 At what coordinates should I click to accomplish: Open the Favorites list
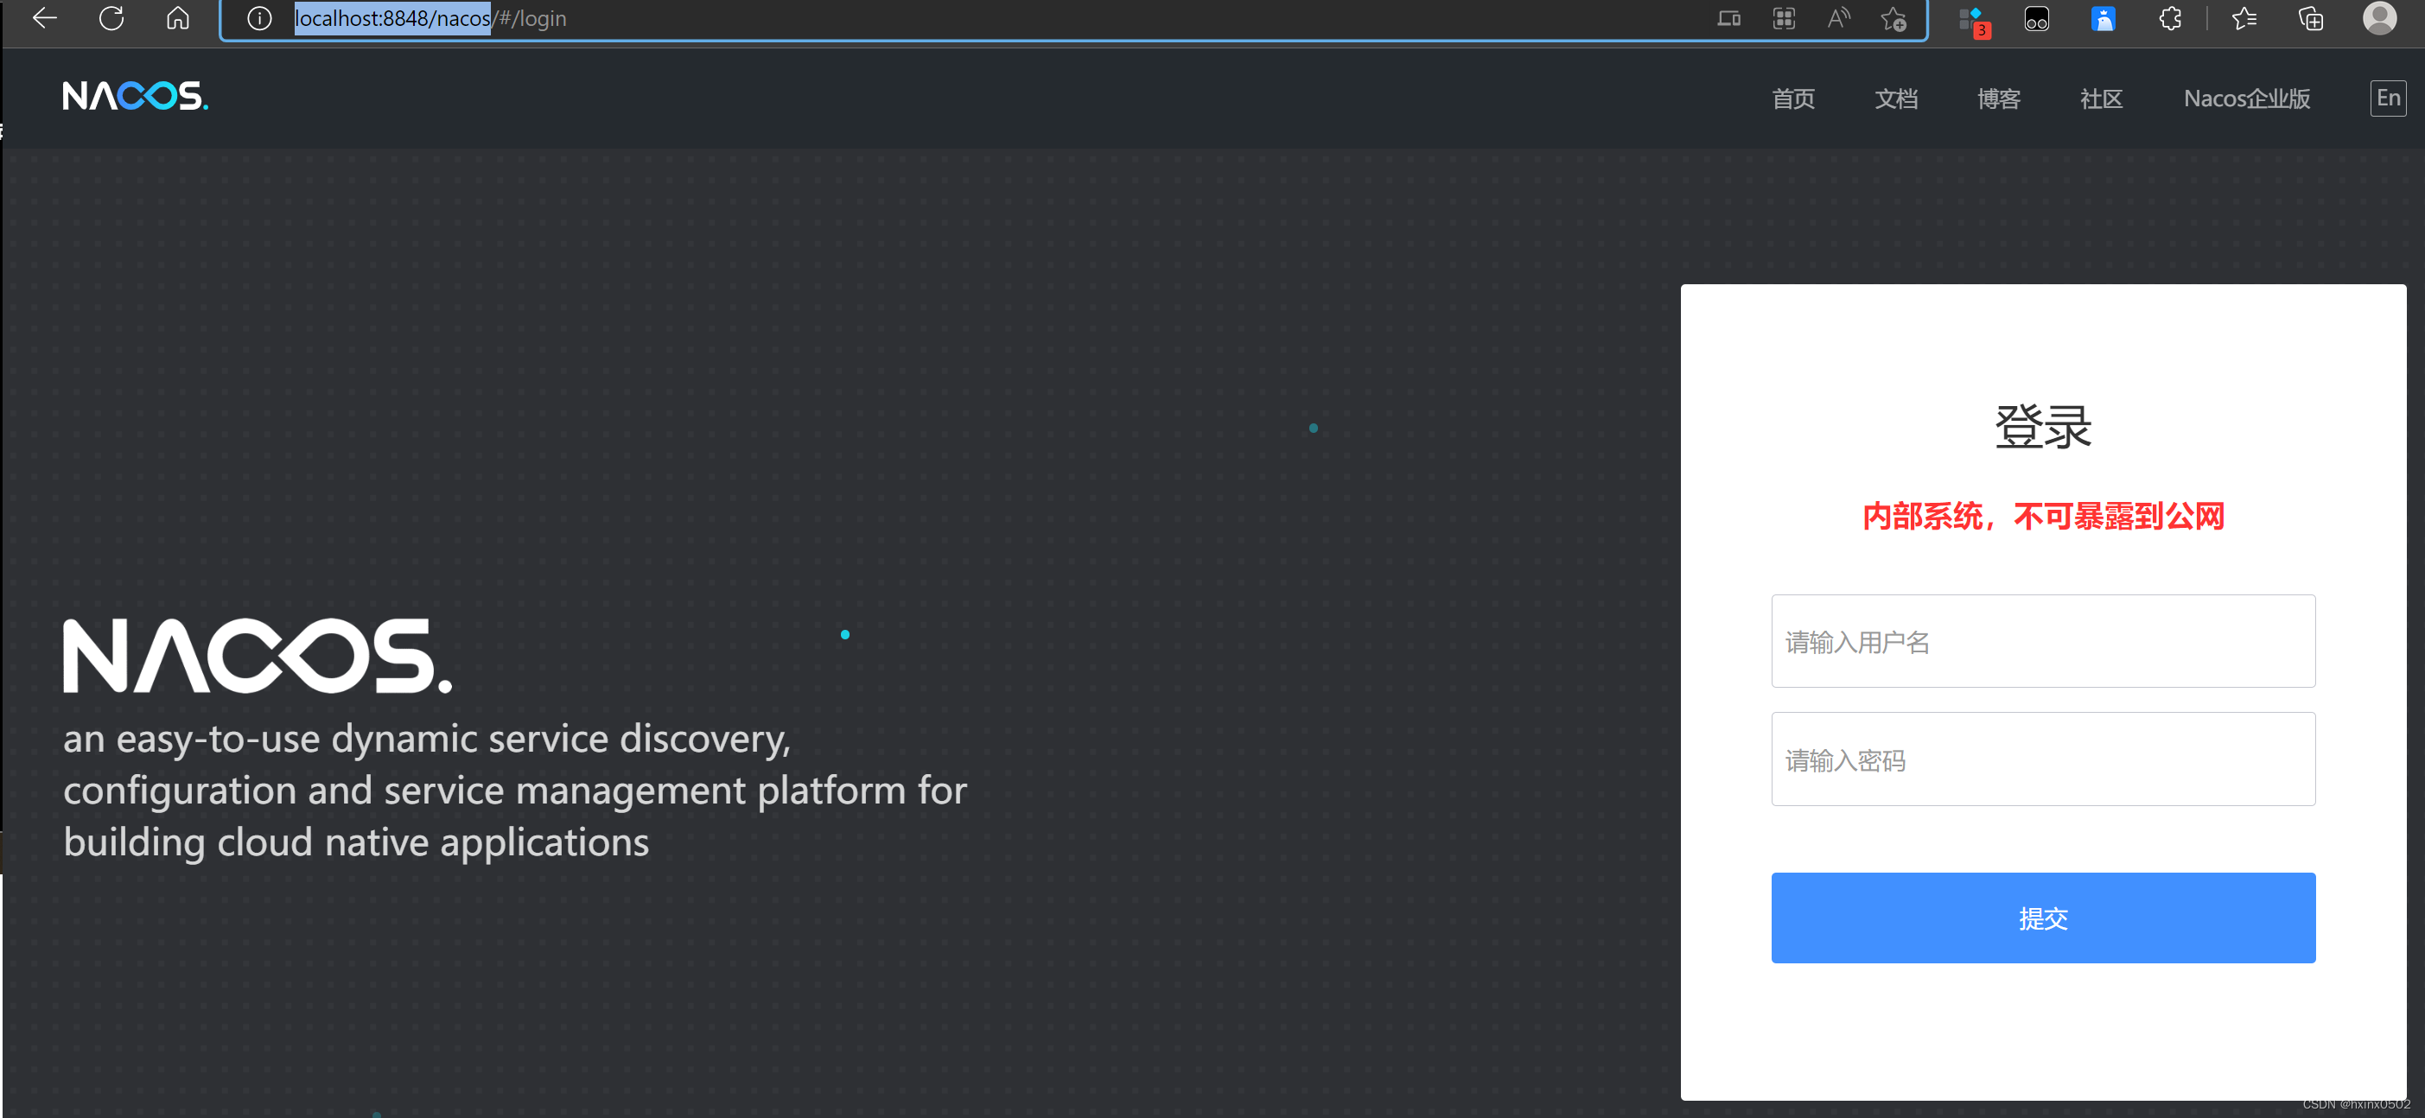pyautogui.click(x=2244, y=18)
